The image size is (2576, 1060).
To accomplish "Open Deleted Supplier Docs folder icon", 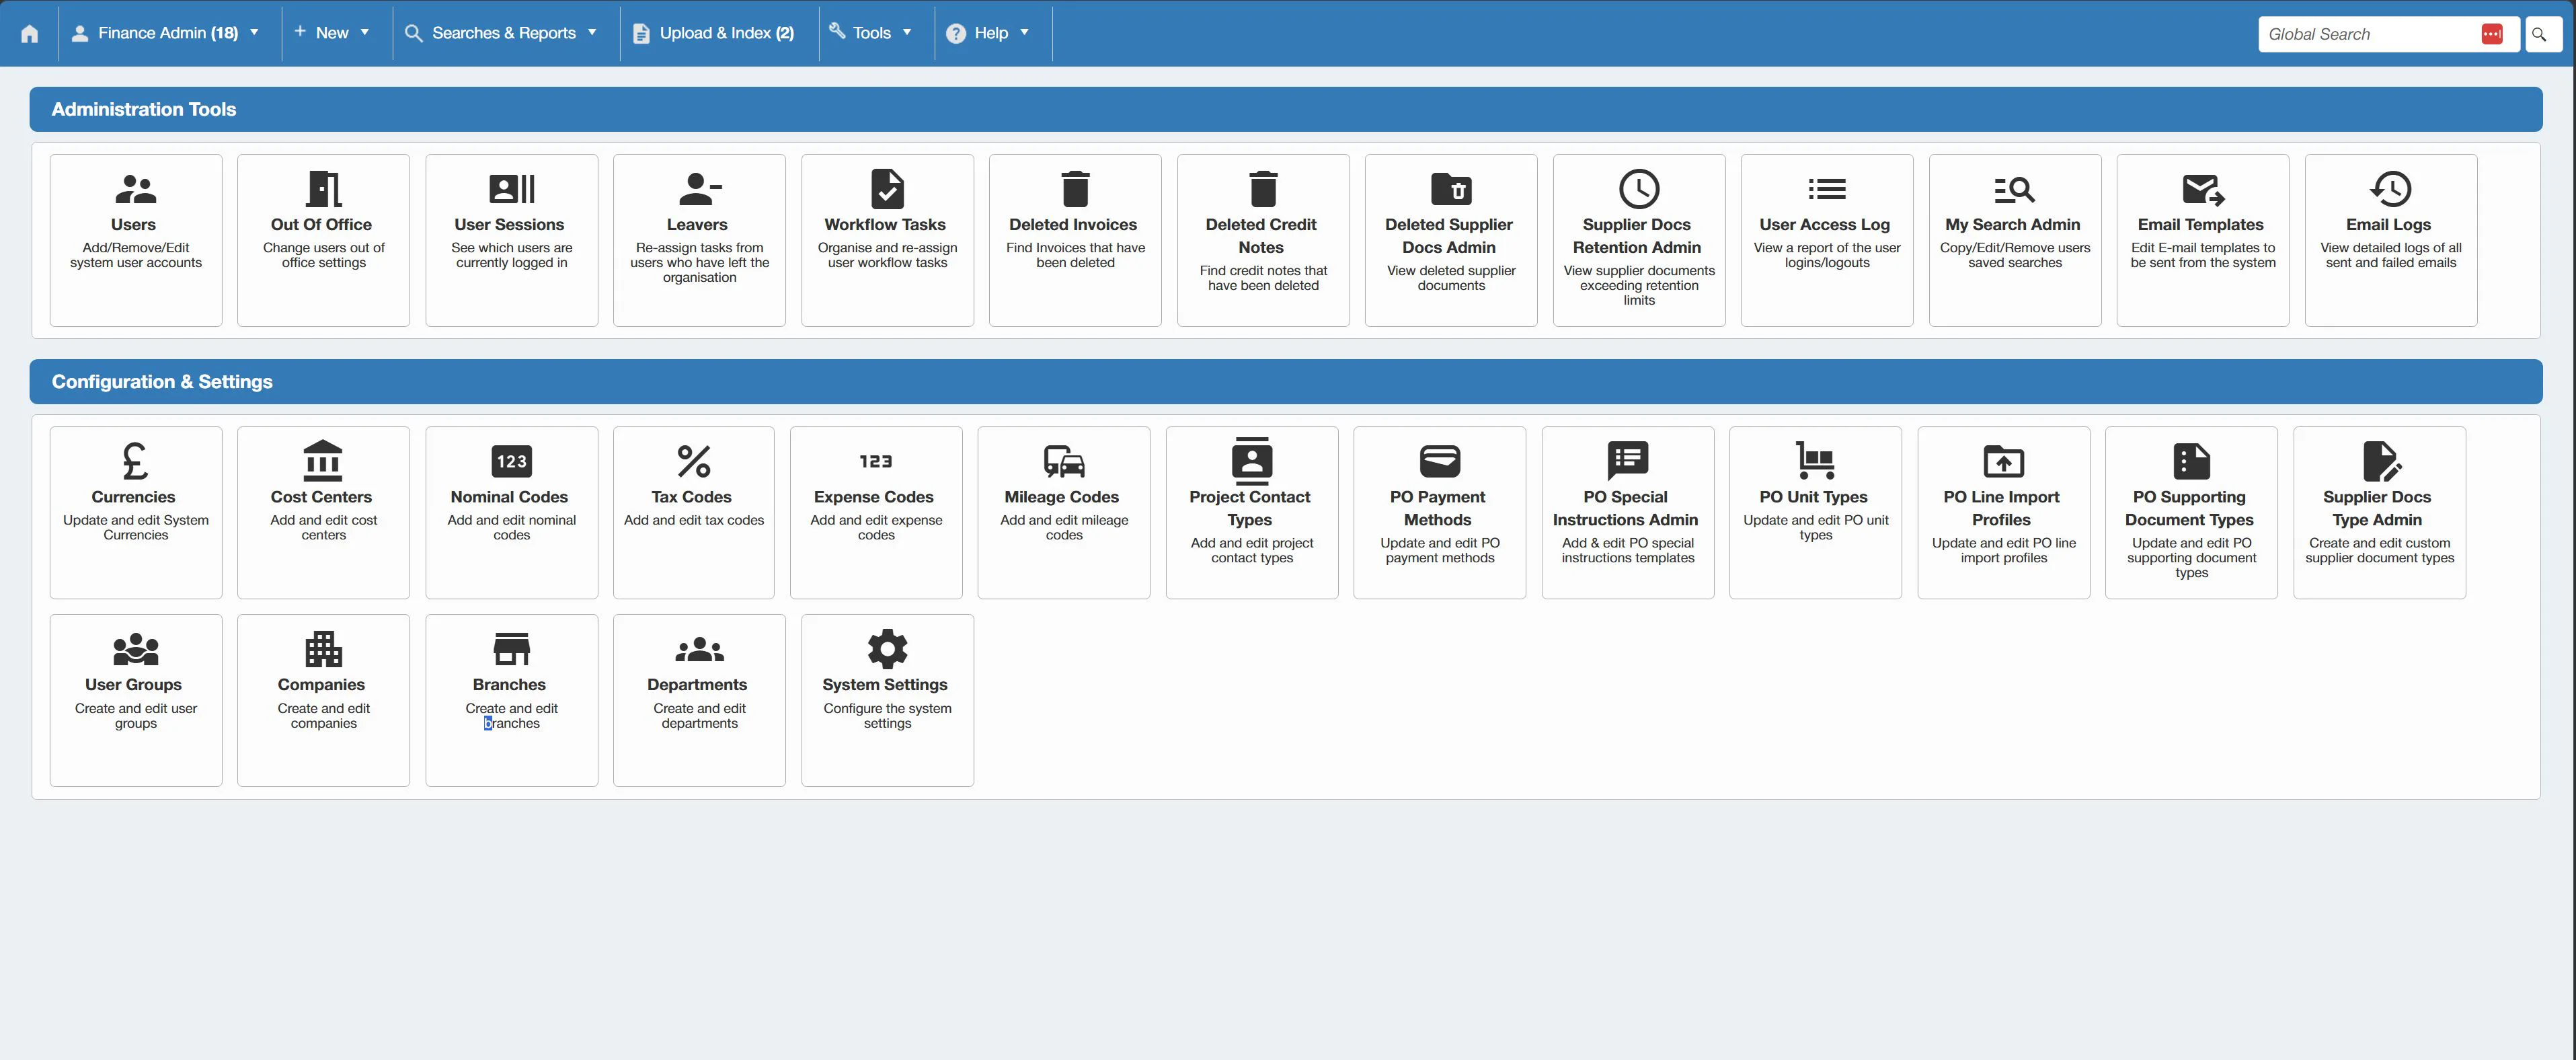I will point(1451,188).
